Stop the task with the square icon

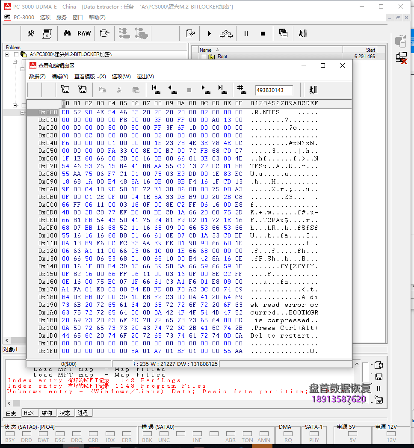point(263,34)
